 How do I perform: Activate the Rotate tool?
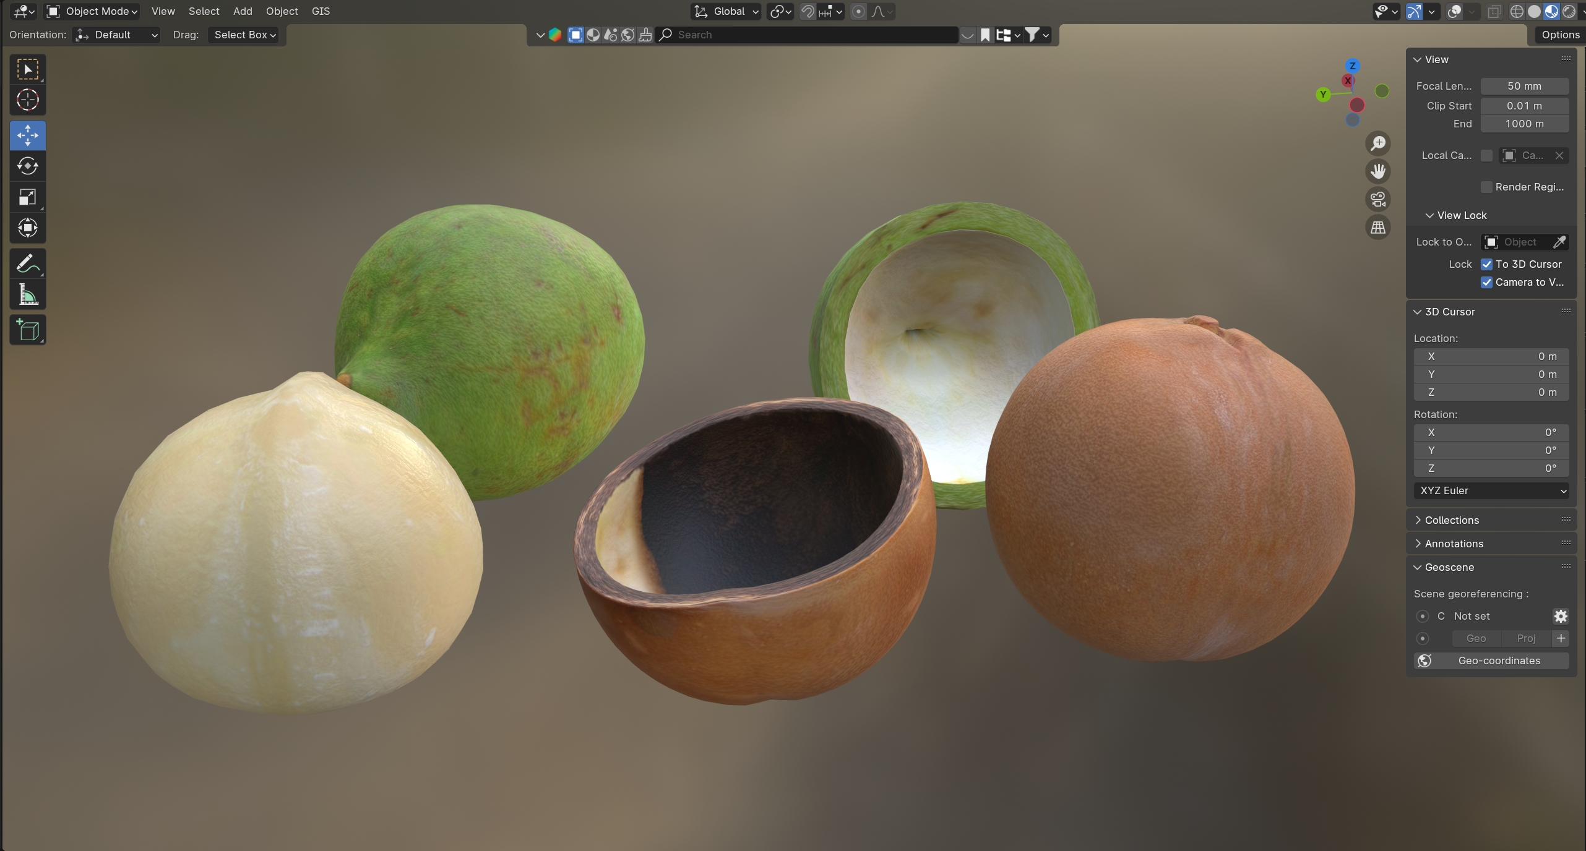click(x=27, y=166)
